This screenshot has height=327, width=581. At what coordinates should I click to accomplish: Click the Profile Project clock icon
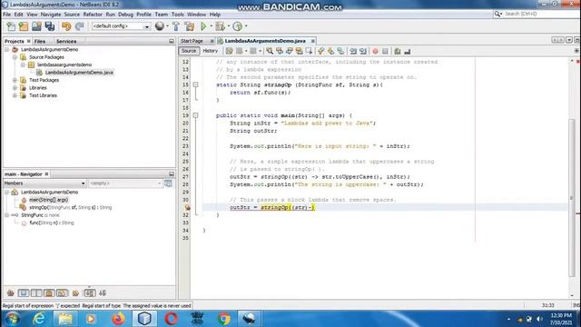[x=238, y=26]
